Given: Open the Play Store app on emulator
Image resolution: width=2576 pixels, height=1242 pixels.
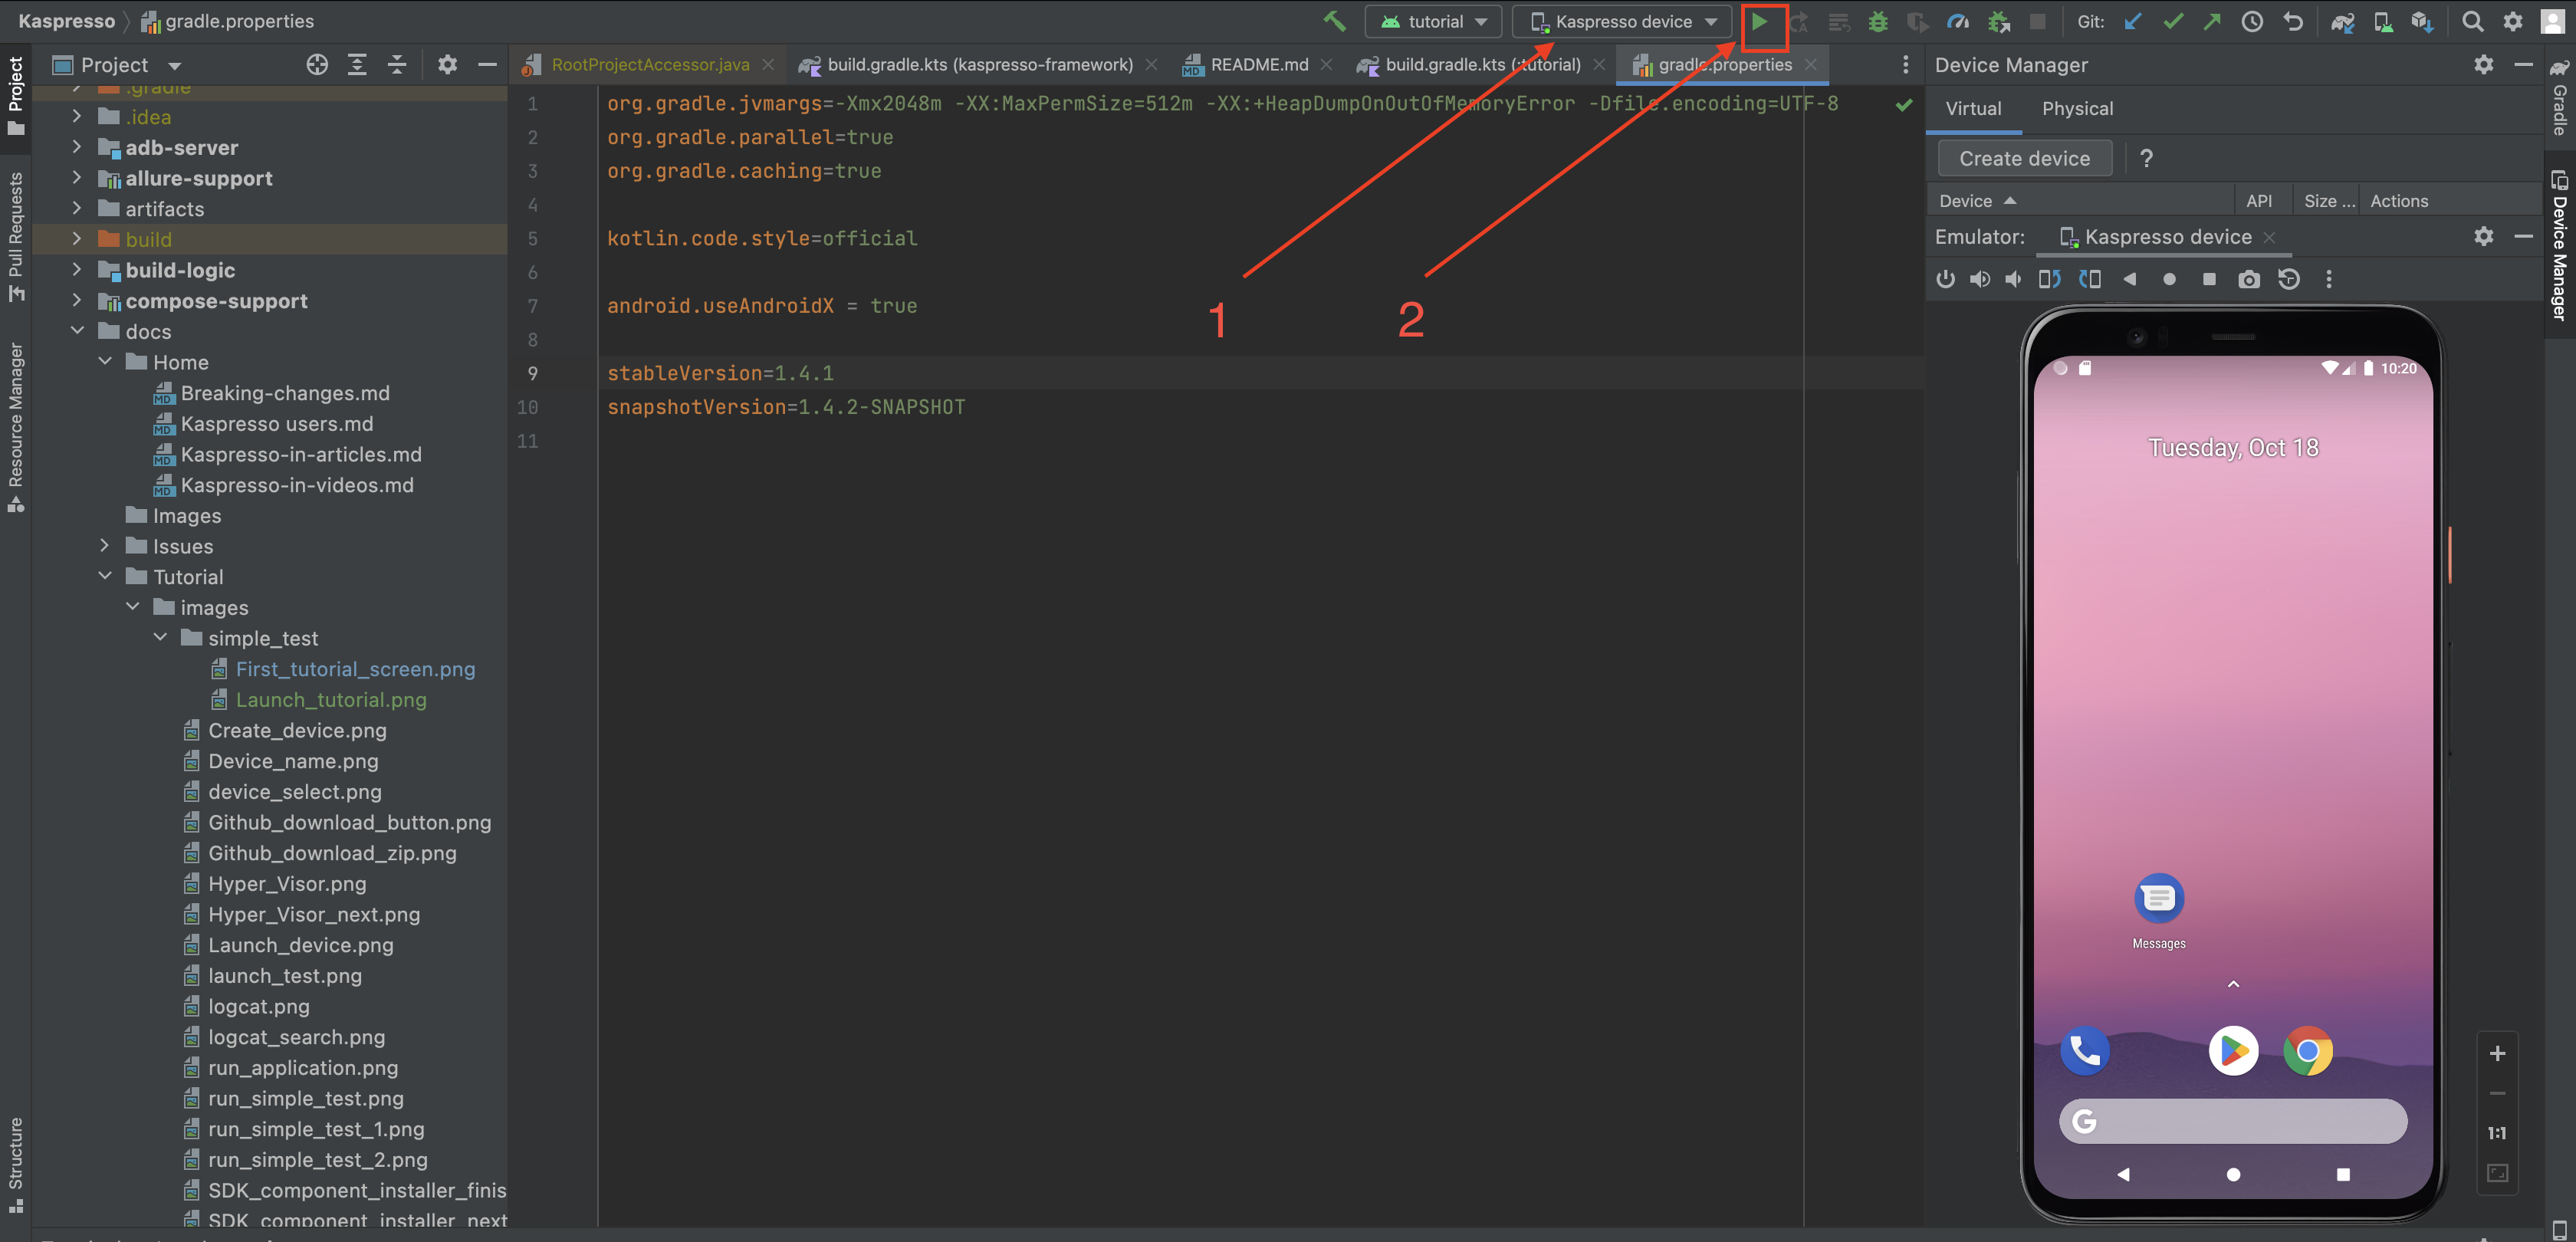Looking at the screenshot, I should 2233,1051.
